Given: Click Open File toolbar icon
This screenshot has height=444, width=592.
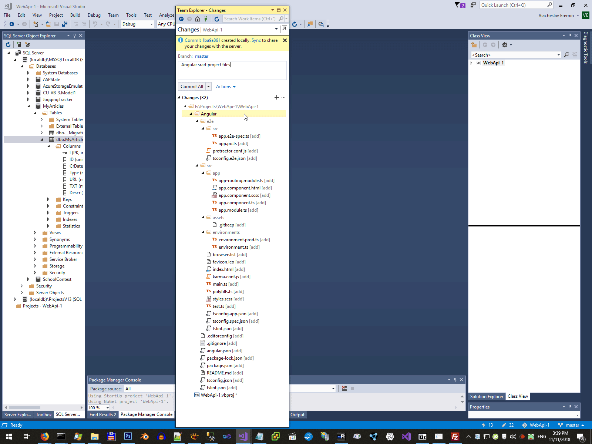Looking at the screenshot, I should click(48, 24).
